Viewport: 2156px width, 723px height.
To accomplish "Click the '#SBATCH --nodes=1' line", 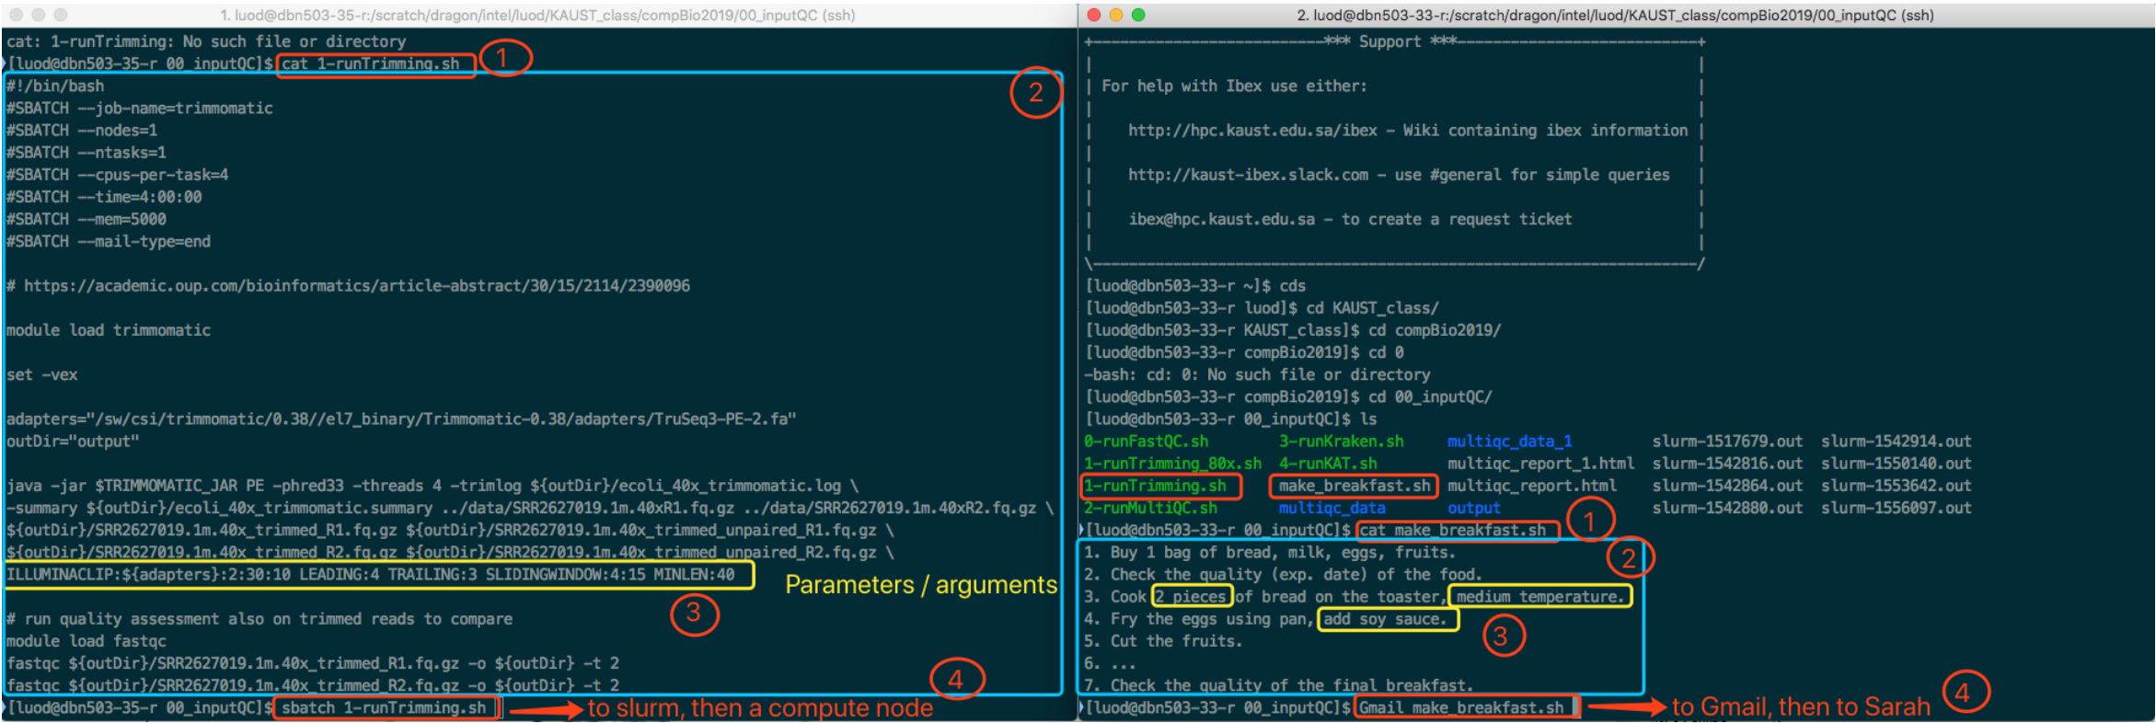I will (x=82, y=131).
